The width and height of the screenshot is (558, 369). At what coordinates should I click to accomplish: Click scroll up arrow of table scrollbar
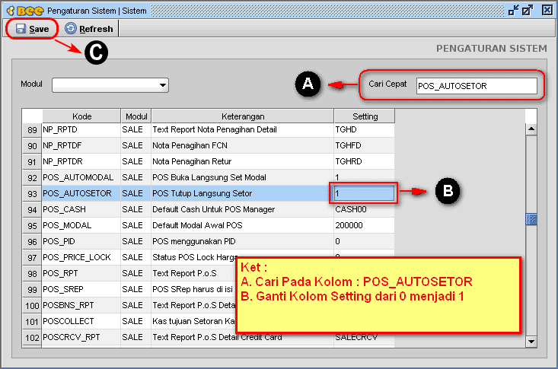(531, 129)
